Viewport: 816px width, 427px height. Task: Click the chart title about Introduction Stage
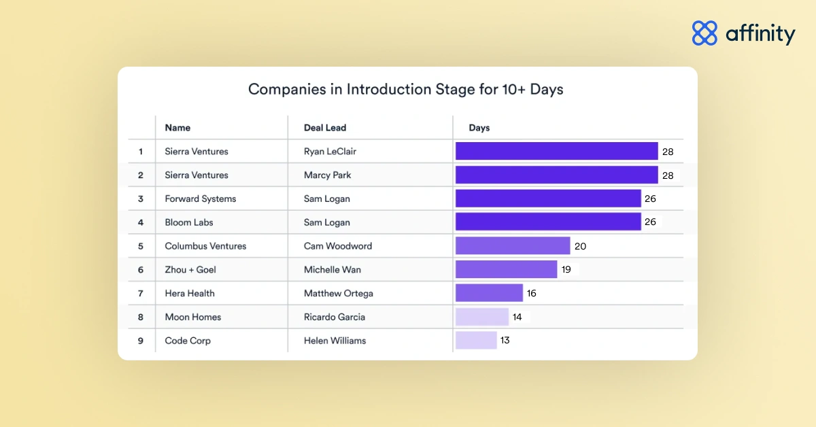406,89
